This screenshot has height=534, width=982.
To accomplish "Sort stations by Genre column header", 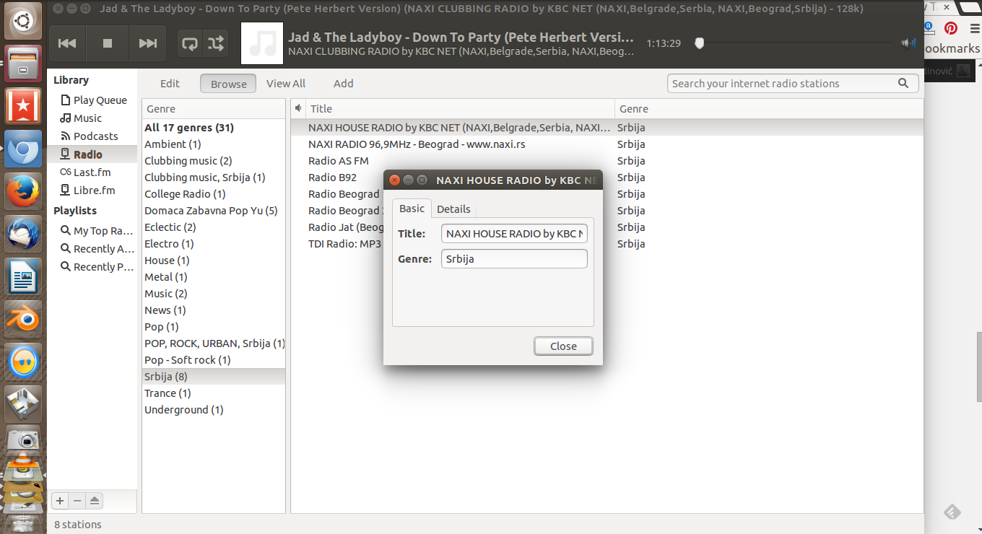I will point(769,109).
